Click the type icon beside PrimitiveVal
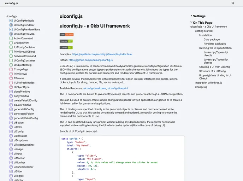The height and width of the screenshot is (181, 243). coord(11,74)
